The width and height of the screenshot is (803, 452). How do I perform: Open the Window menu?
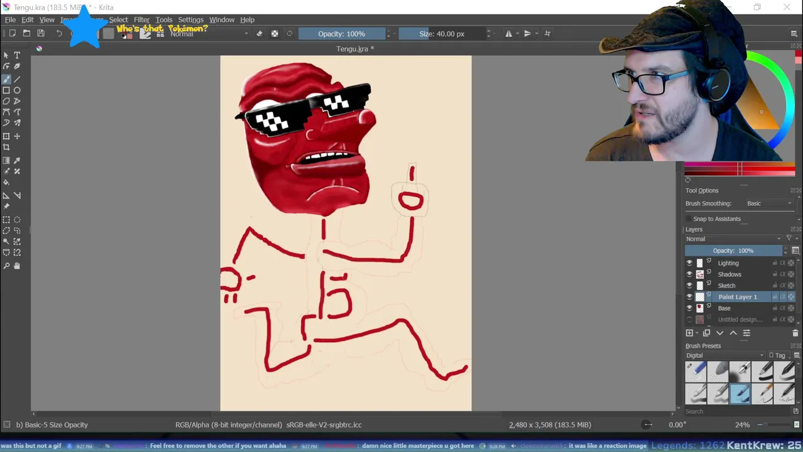coord(221,19)
